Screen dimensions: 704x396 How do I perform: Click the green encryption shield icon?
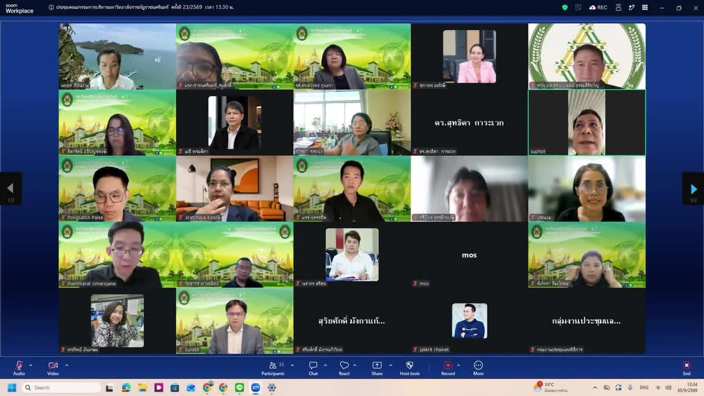pyautogui.click(x=565, y=8)
